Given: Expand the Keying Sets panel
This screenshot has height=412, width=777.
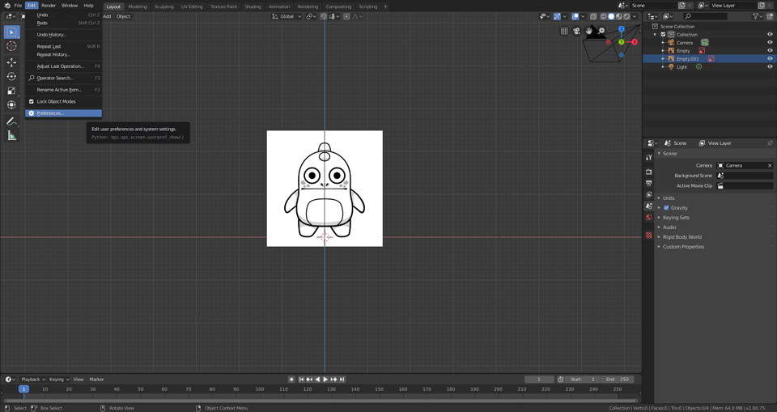Looking at the screenshot, I should (675, 217).
